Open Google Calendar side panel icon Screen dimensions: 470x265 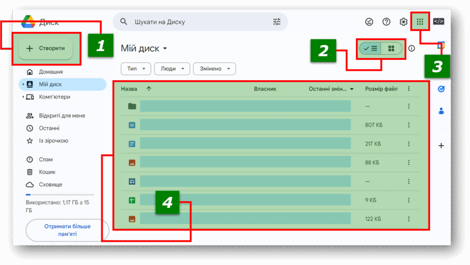(x=441, y=45)
